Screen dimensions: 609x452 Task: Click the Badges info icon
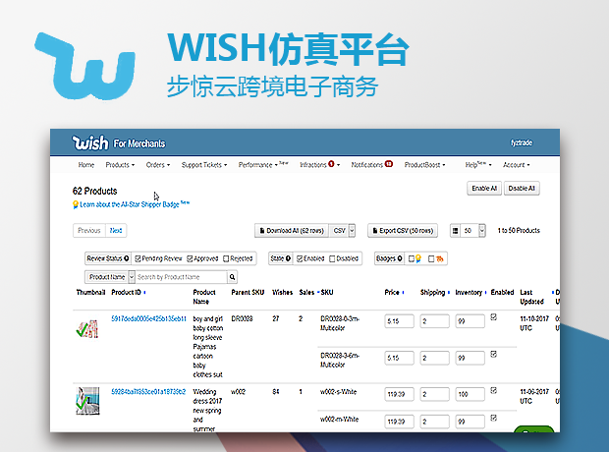click(400, 258)
